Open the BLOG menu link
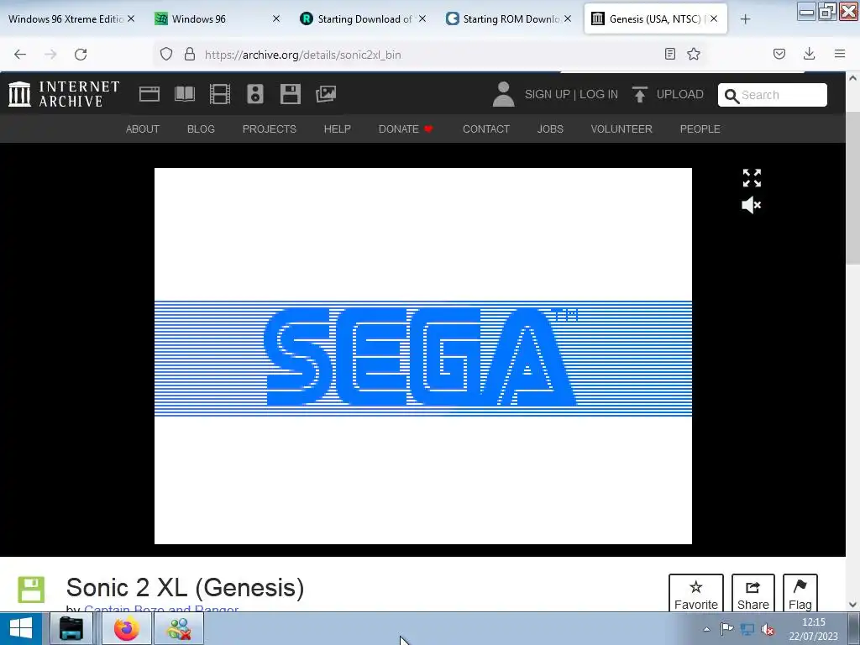 click(x=201, y=128)
